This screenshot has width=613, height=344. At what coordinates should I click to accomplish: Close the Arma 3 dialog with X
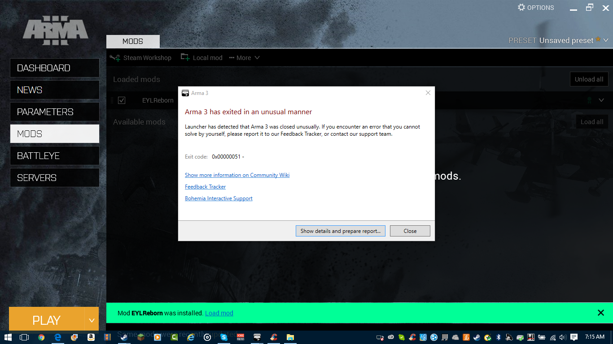[428, 93]
